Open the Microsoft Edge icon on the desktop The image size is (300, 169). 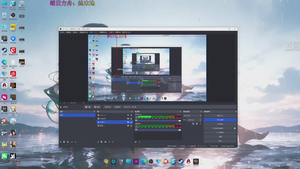click(4, 62)
